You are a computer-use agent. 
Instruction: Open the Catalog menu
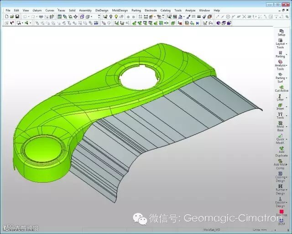point(166,10)
